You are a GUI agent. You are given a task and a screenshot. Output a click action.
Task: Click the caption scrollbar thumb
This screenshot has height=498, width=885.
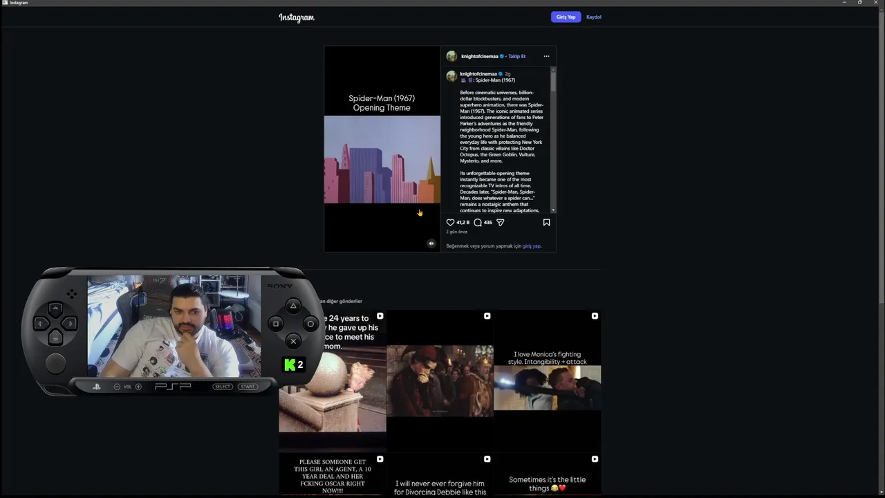[x=553, y=81]
